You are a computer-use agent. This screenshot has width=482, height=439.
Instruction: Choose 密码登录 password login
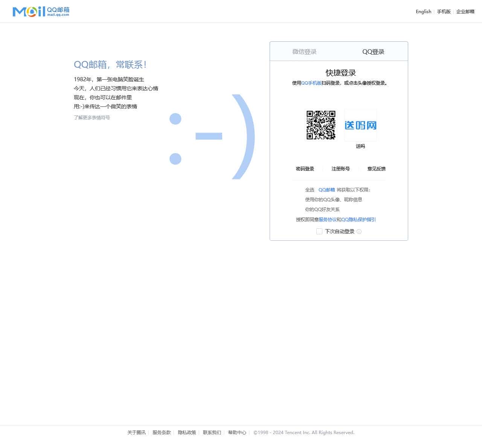coord(305,169)
